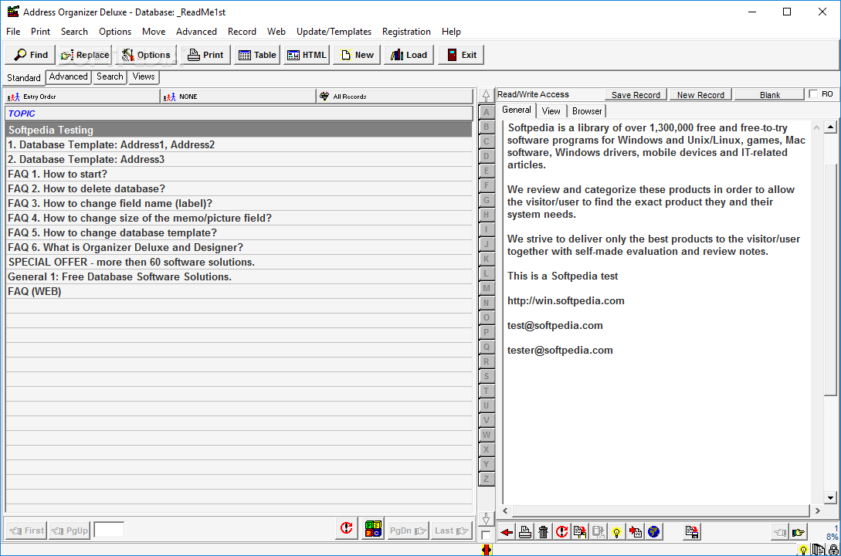Click the colored blocks icon under the record list

(373, 529)
